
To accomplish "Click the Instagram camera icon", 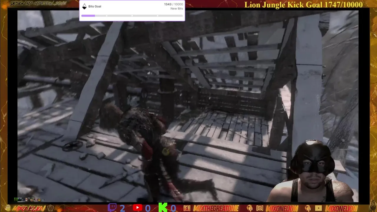I will coord(260,208).
